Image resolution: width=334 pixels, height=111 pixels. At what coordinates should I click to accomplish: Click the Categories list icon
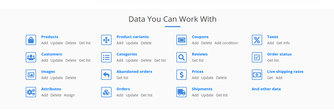click(106, 57)
